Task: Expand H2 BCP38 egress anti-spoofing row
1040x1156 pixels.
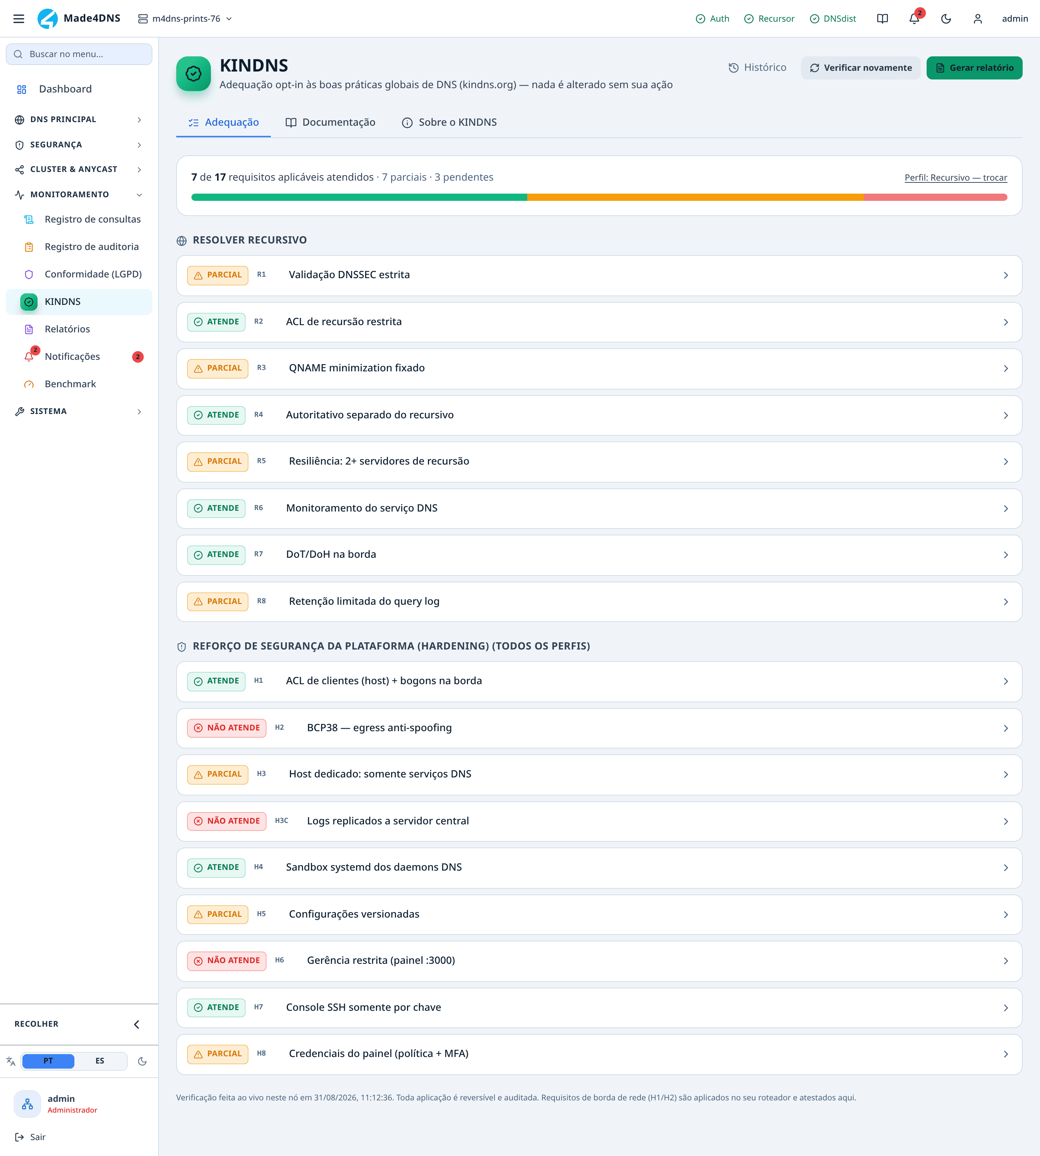Action: [599, 728]
